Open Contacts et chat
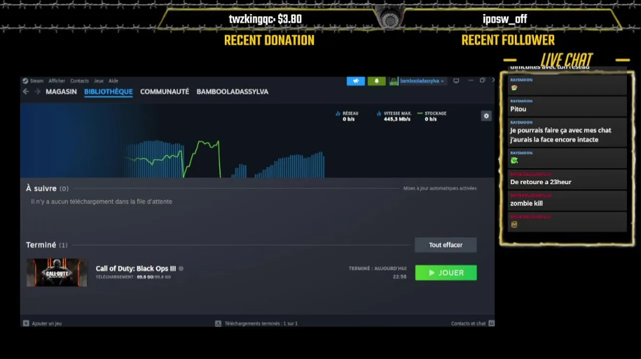The image size is (641, 359). 468,324
